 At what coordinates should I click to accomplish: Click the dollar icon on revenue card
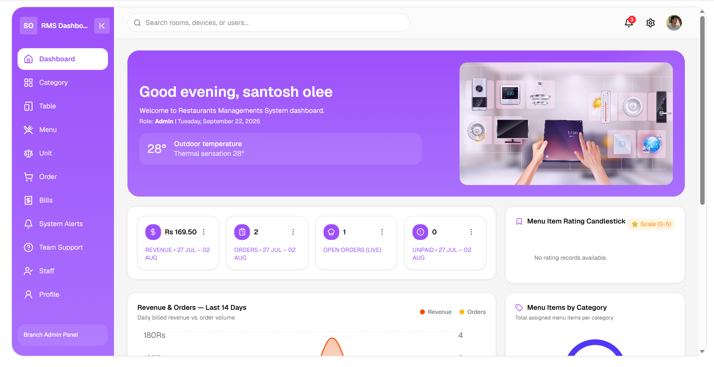(x=153, y=232)
